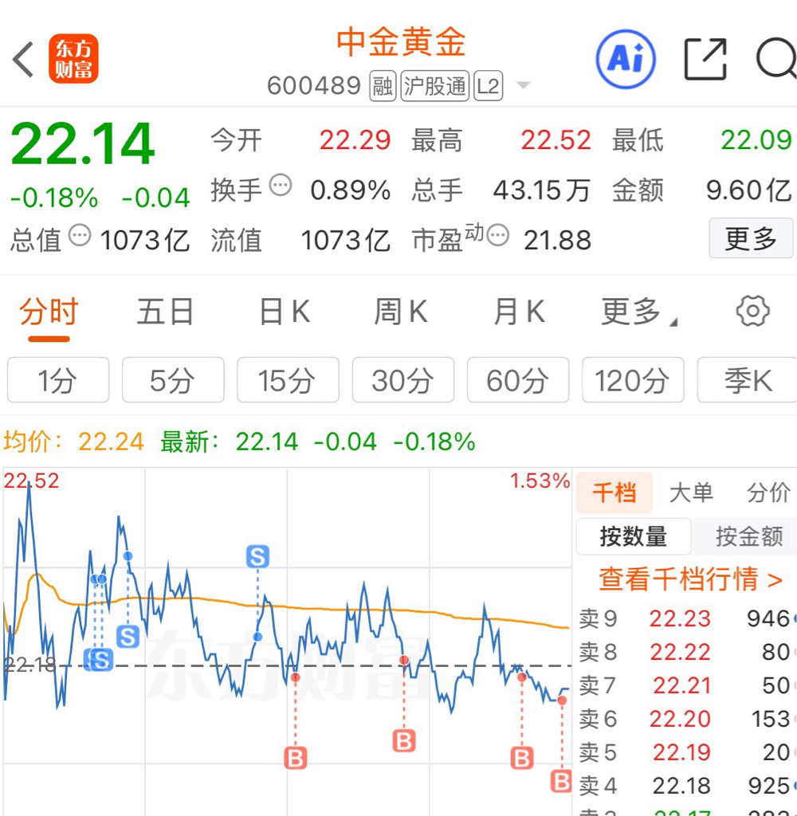Select the 5分 period button
The height and width of the screenshot is (816, 797).
tap(174, 380)
